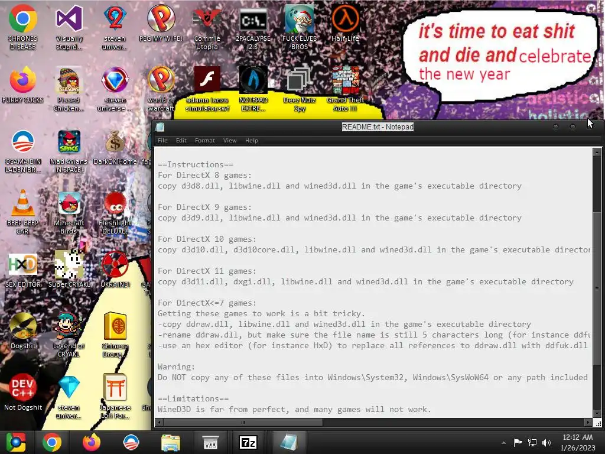
Task: Launch the NOTEPAD EXTRE... desktop icon
Action: tap(253, 89)
